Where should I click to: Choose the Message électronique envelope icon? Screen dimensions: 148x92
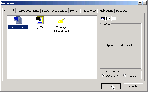tap(61, 20)
